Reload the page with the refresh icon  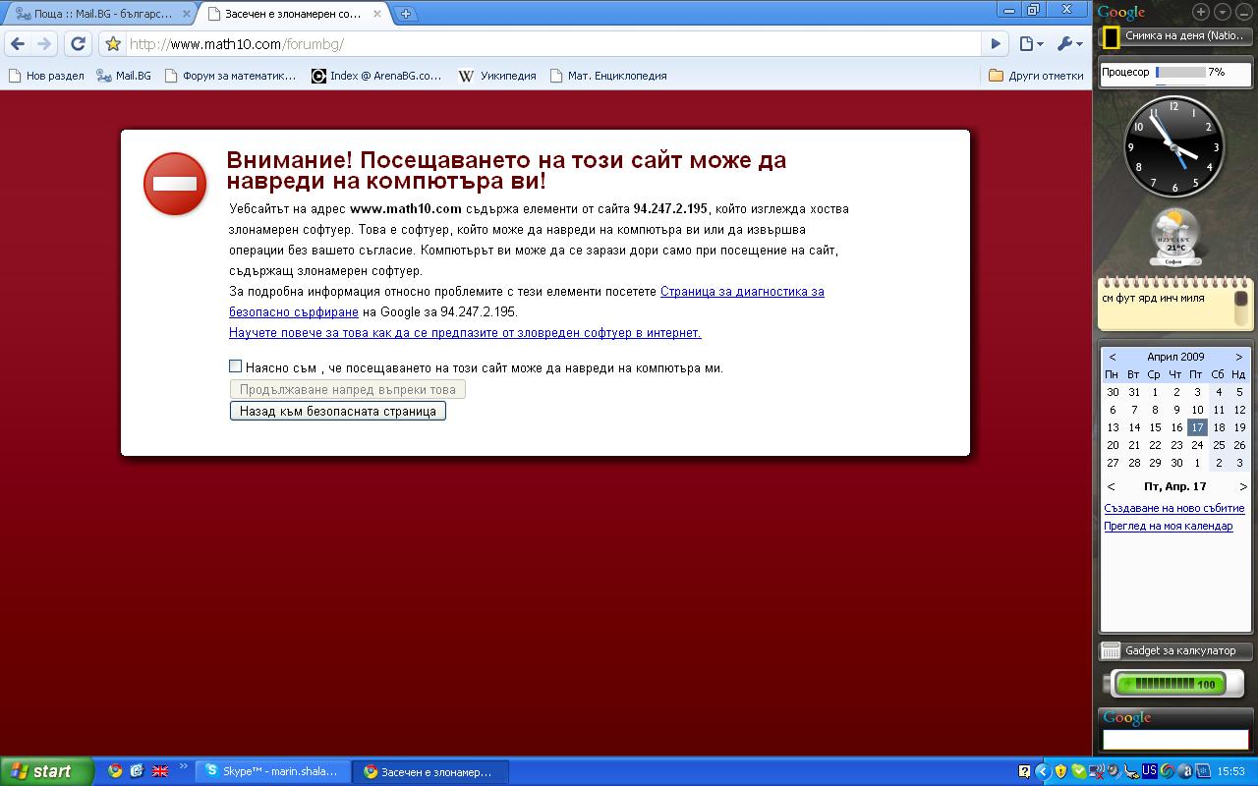pos(79,43)
